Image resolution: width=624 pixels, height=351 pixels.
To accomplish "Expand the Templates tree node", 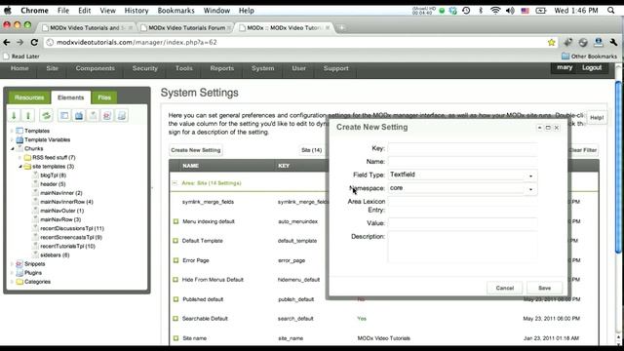I will tap(12, 131).
